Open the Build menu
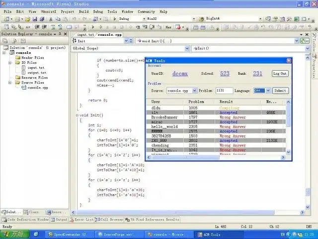Image resolution: width=318 pixels, height=239 pixels. [84, 11]
